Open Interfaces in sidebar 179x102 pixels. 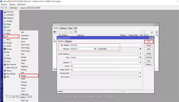11,18
